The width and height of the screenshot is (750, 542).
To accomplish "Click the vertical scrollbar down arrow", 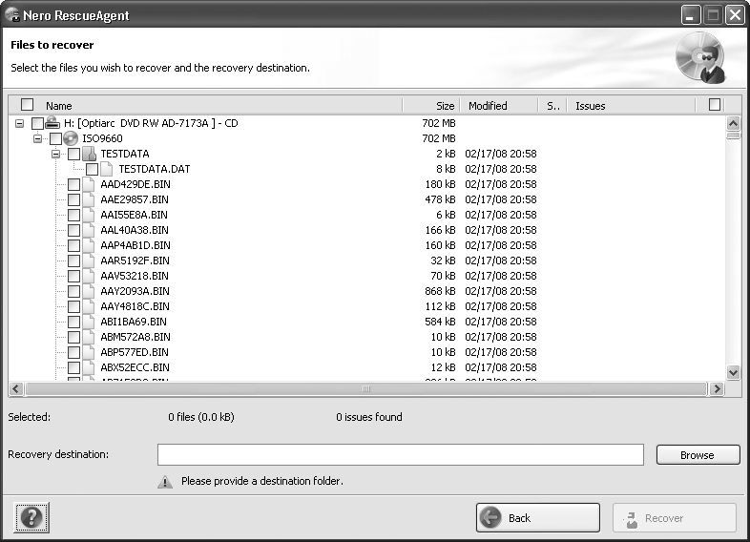I will coord(733,372).
